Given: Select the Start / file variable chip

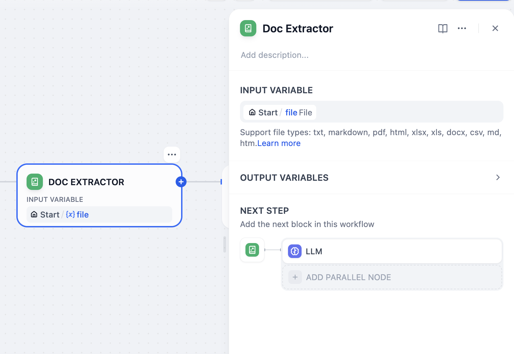Looking at the screenshot, I should (x=280, y=113).
